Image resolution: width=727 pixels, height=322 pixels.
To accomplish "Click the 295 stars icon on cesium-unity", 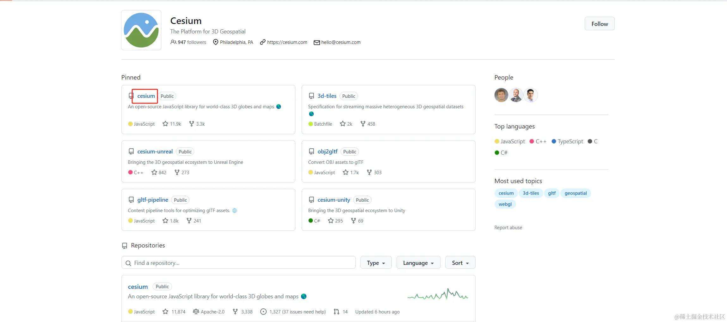I will click(x=331, y=221).
